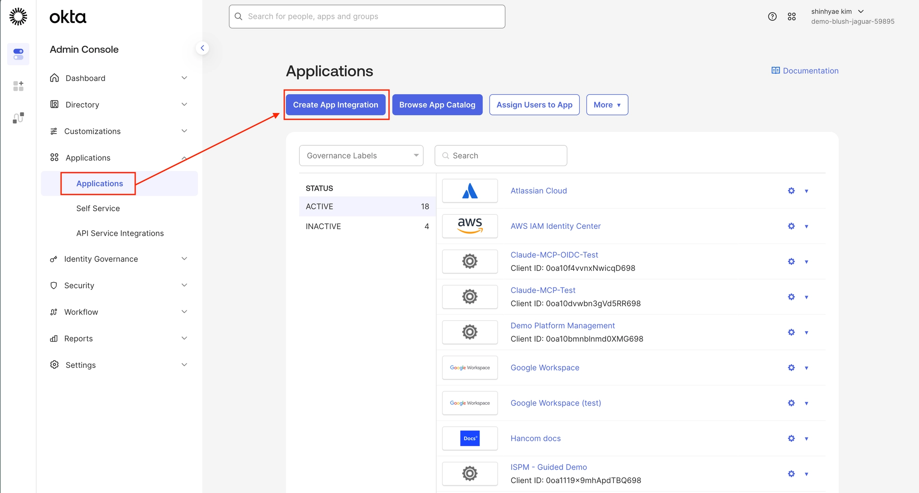Screen dimensions: 919x493
Task: Open the apps grid icon in header
Action: click(x=792, y=17)
